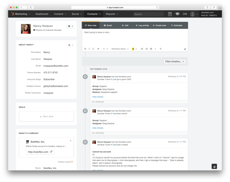The image size is (230, 182).
Task: Go to Dashboard
Action: click(x=42, y=14)
